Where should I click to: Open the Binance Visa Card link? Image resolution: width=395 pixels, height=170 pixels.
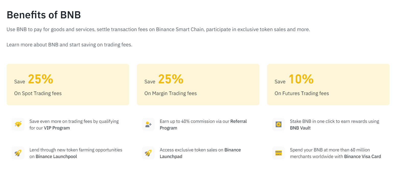click(x=363, y=156)
